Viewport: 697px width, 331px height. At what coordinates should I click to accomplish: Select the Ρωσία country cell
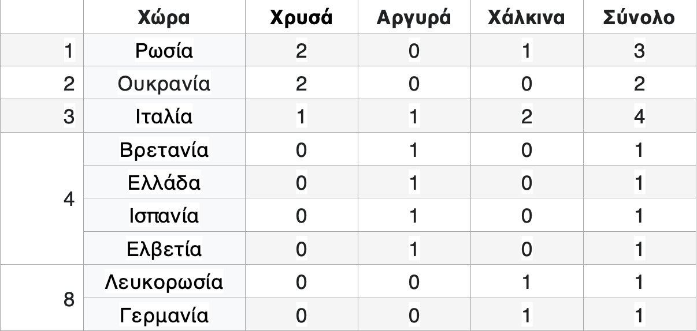164,51
